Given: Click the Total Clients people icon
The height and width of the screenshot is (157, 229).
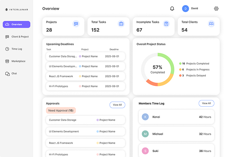Looking at the screenshot, I should (211, 24).
